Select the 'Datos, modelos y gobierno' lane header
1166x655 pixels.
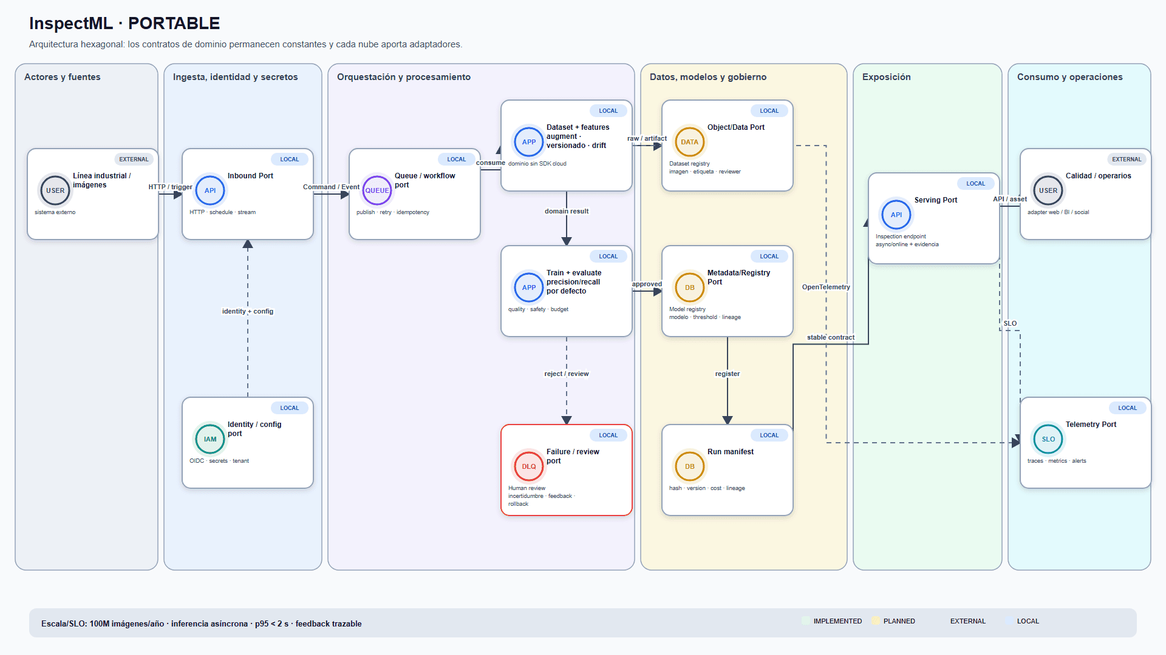point(708,77)
